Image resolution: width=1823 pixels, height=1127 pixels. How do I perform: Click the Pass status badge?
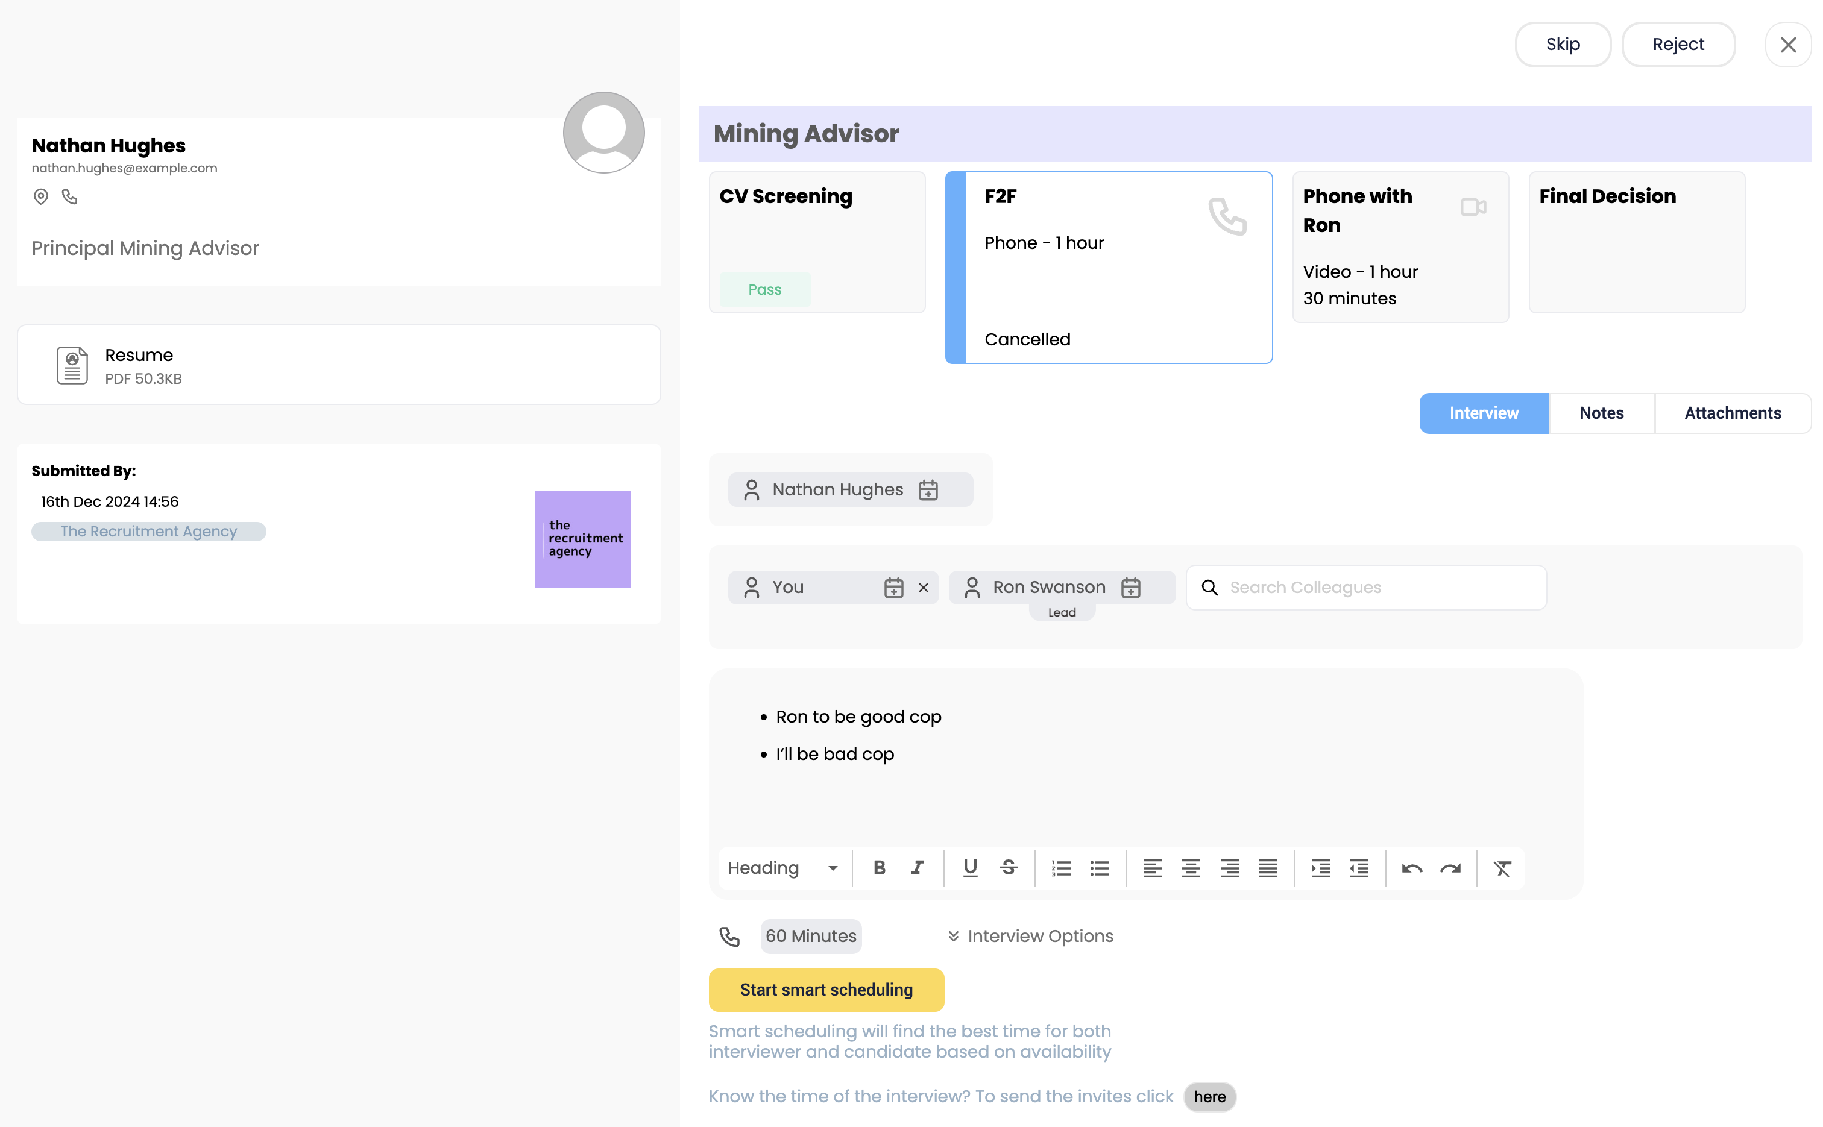[x=765, y=289]
